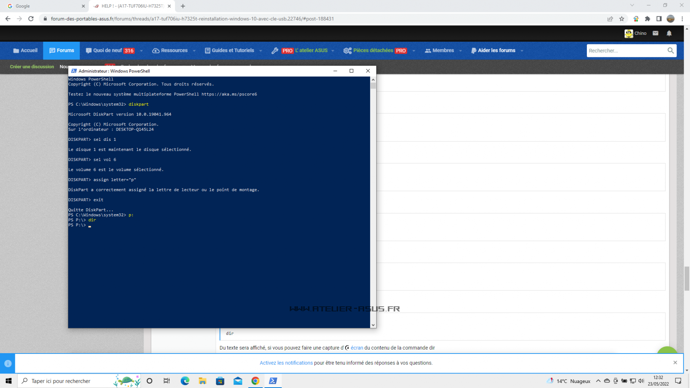This screenshot has height=388, width=690.
Task: Share this page using address bar icon
Action: (x=610, y=19)
